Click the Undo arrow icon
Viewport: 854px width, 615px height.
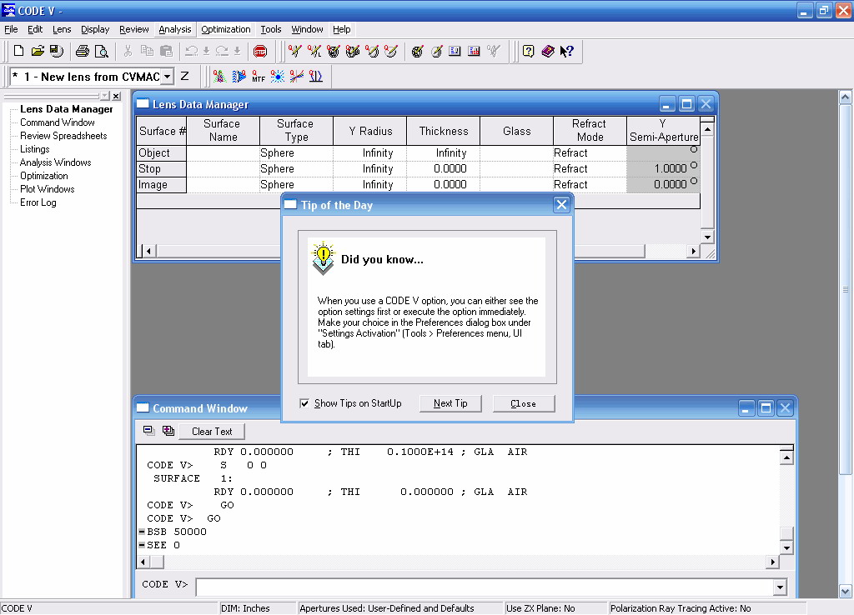point(191,51)
